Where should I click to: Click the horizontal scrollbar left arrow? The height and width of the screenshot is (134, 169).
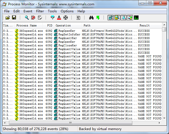5,123
